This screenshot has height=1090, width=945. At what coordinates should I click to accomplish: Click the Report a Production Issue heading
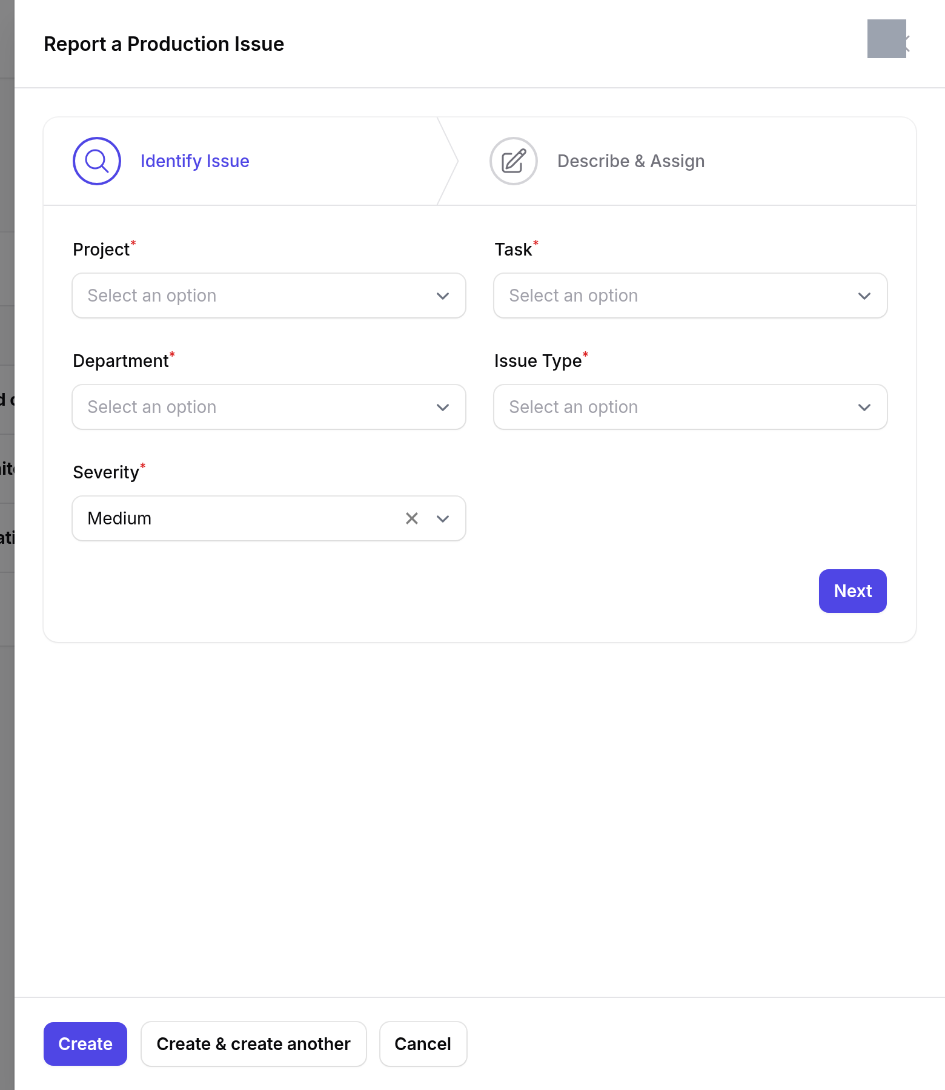[164, 44]
